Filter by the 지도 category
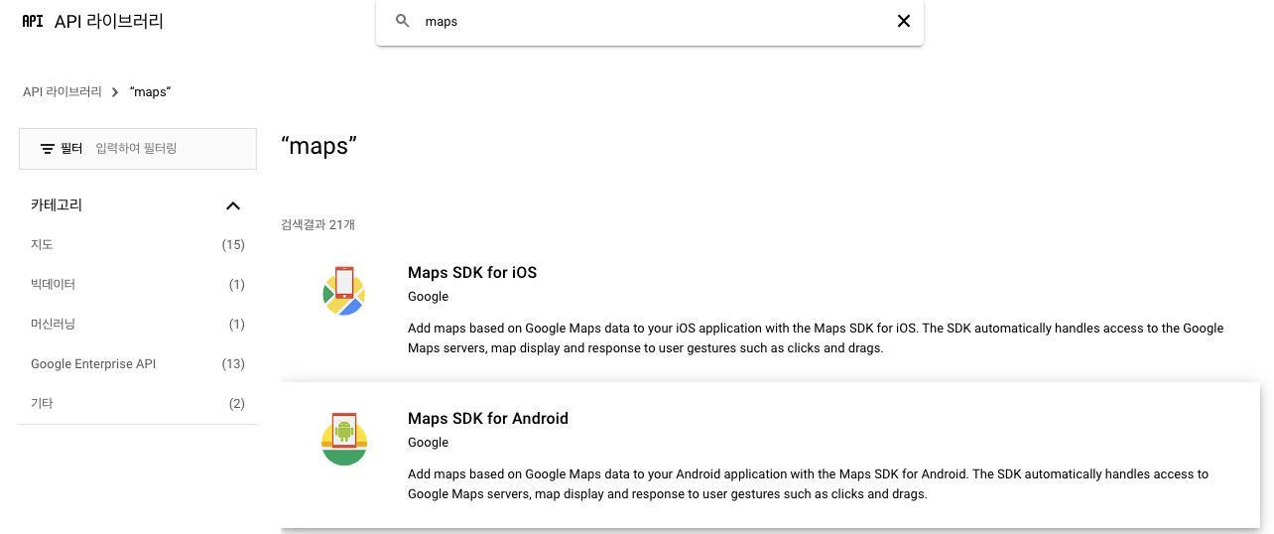 (138, 245)
